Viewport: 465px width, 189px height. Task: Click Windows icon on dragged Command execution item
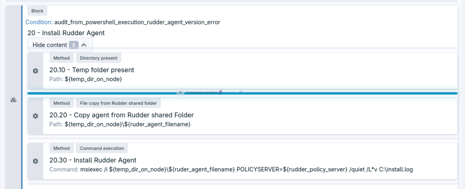pos(221,92)
